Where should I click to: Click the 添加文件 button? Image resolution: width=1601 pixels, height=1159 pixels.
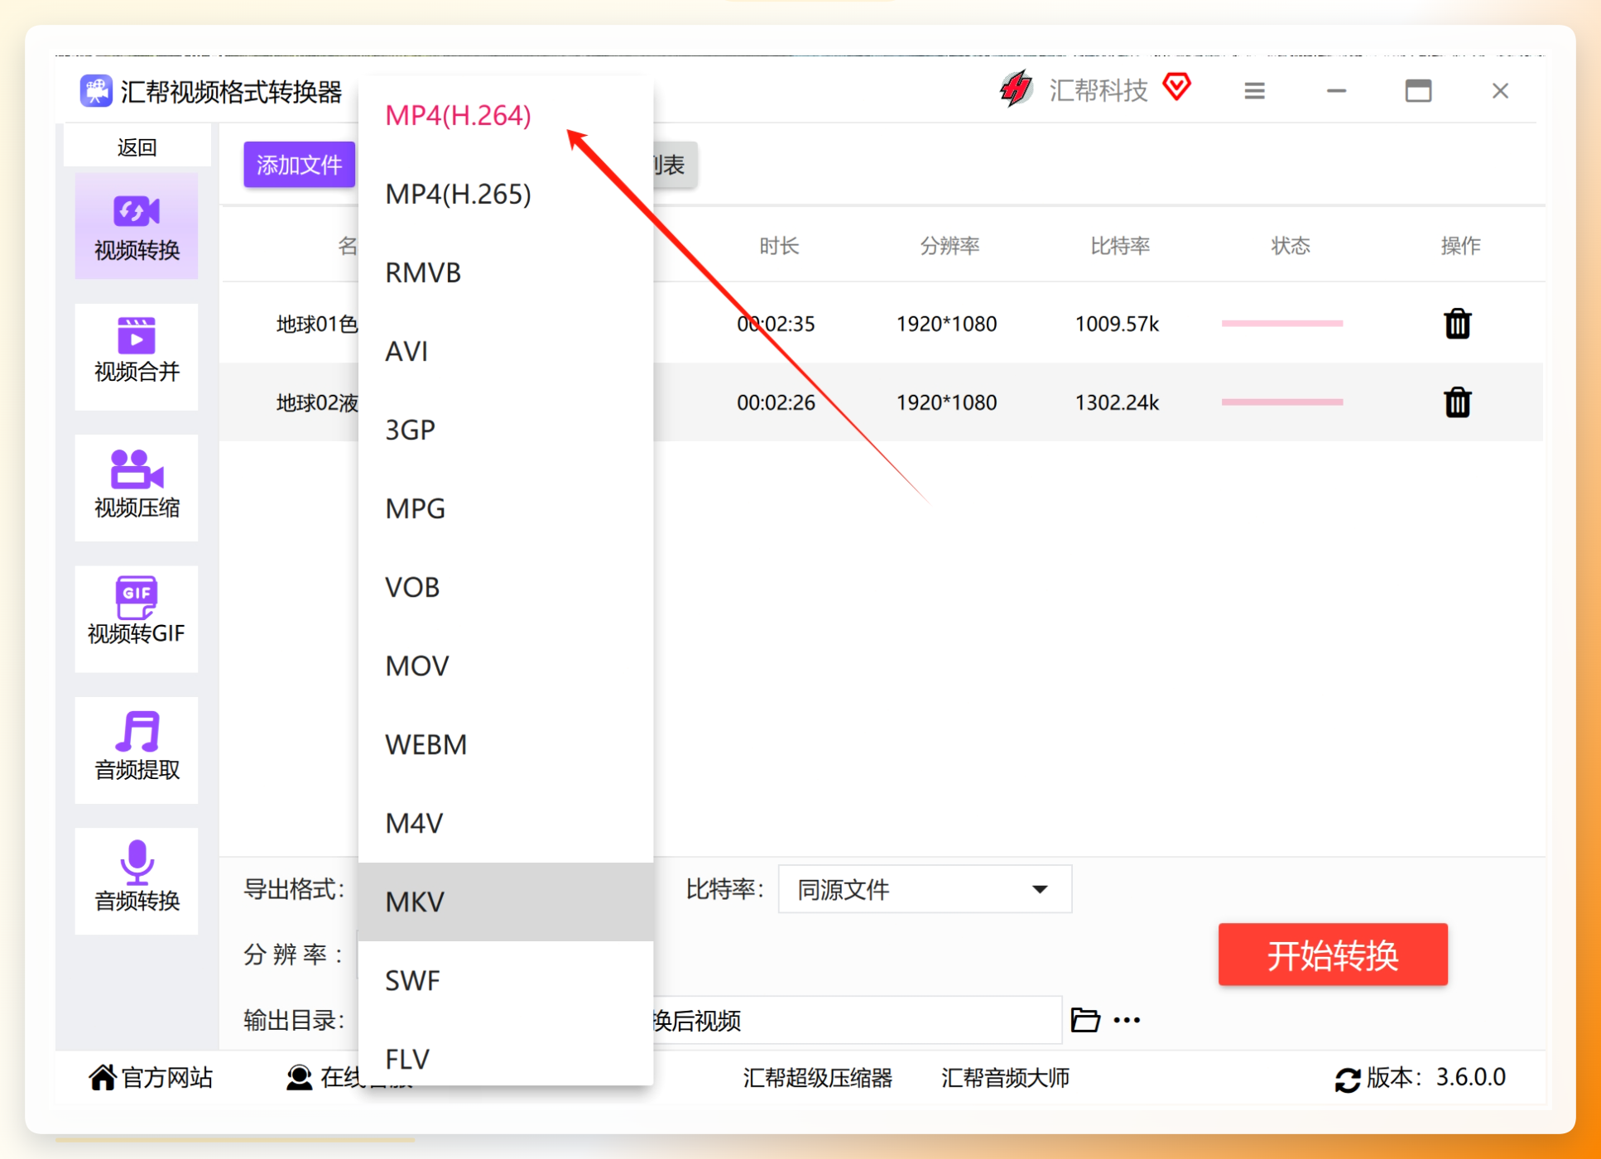[x=299, y=165]
